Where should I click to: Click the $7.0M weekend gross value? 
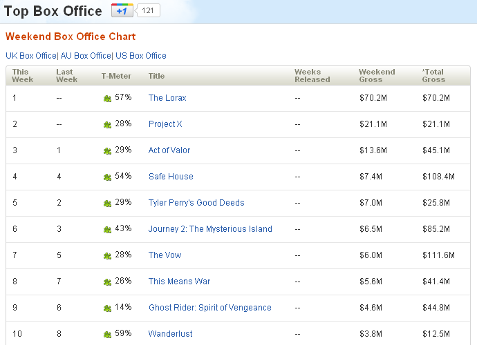(371, 203)
